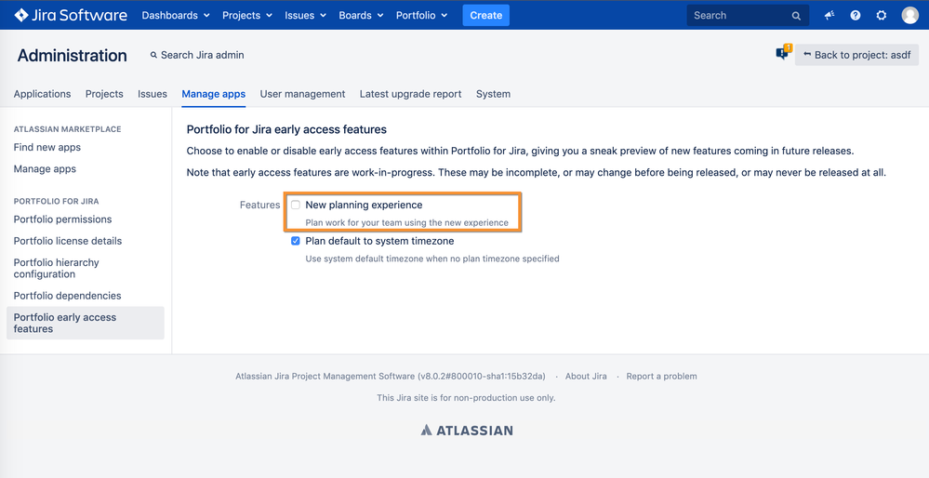Expand the Dashboards dropdown
Screen dimensions: 929x478
pos(176,16)
